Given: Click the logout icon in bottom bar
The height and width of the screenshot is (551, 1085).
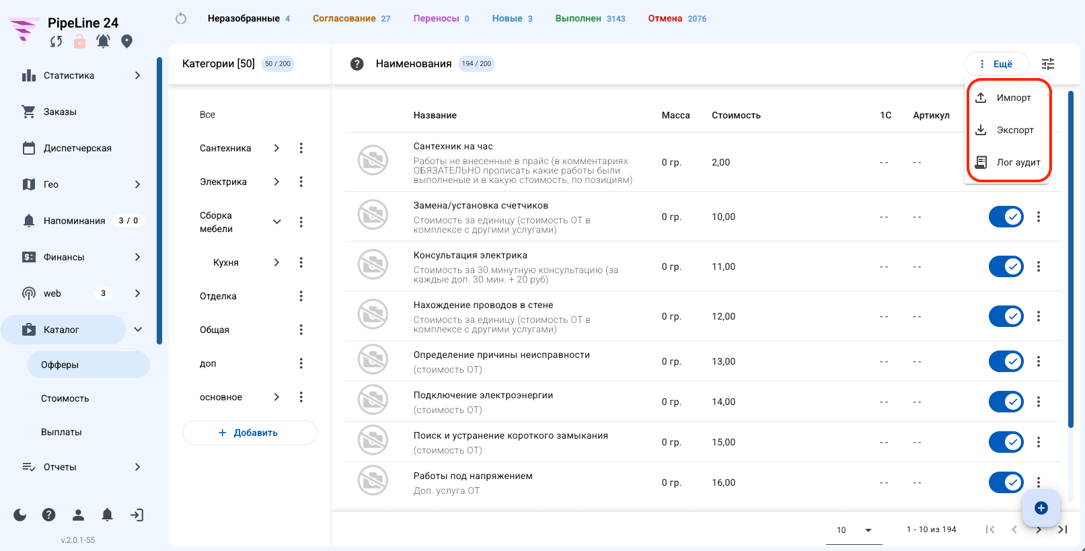Looking at the screenshot, I should pos(137,515).
